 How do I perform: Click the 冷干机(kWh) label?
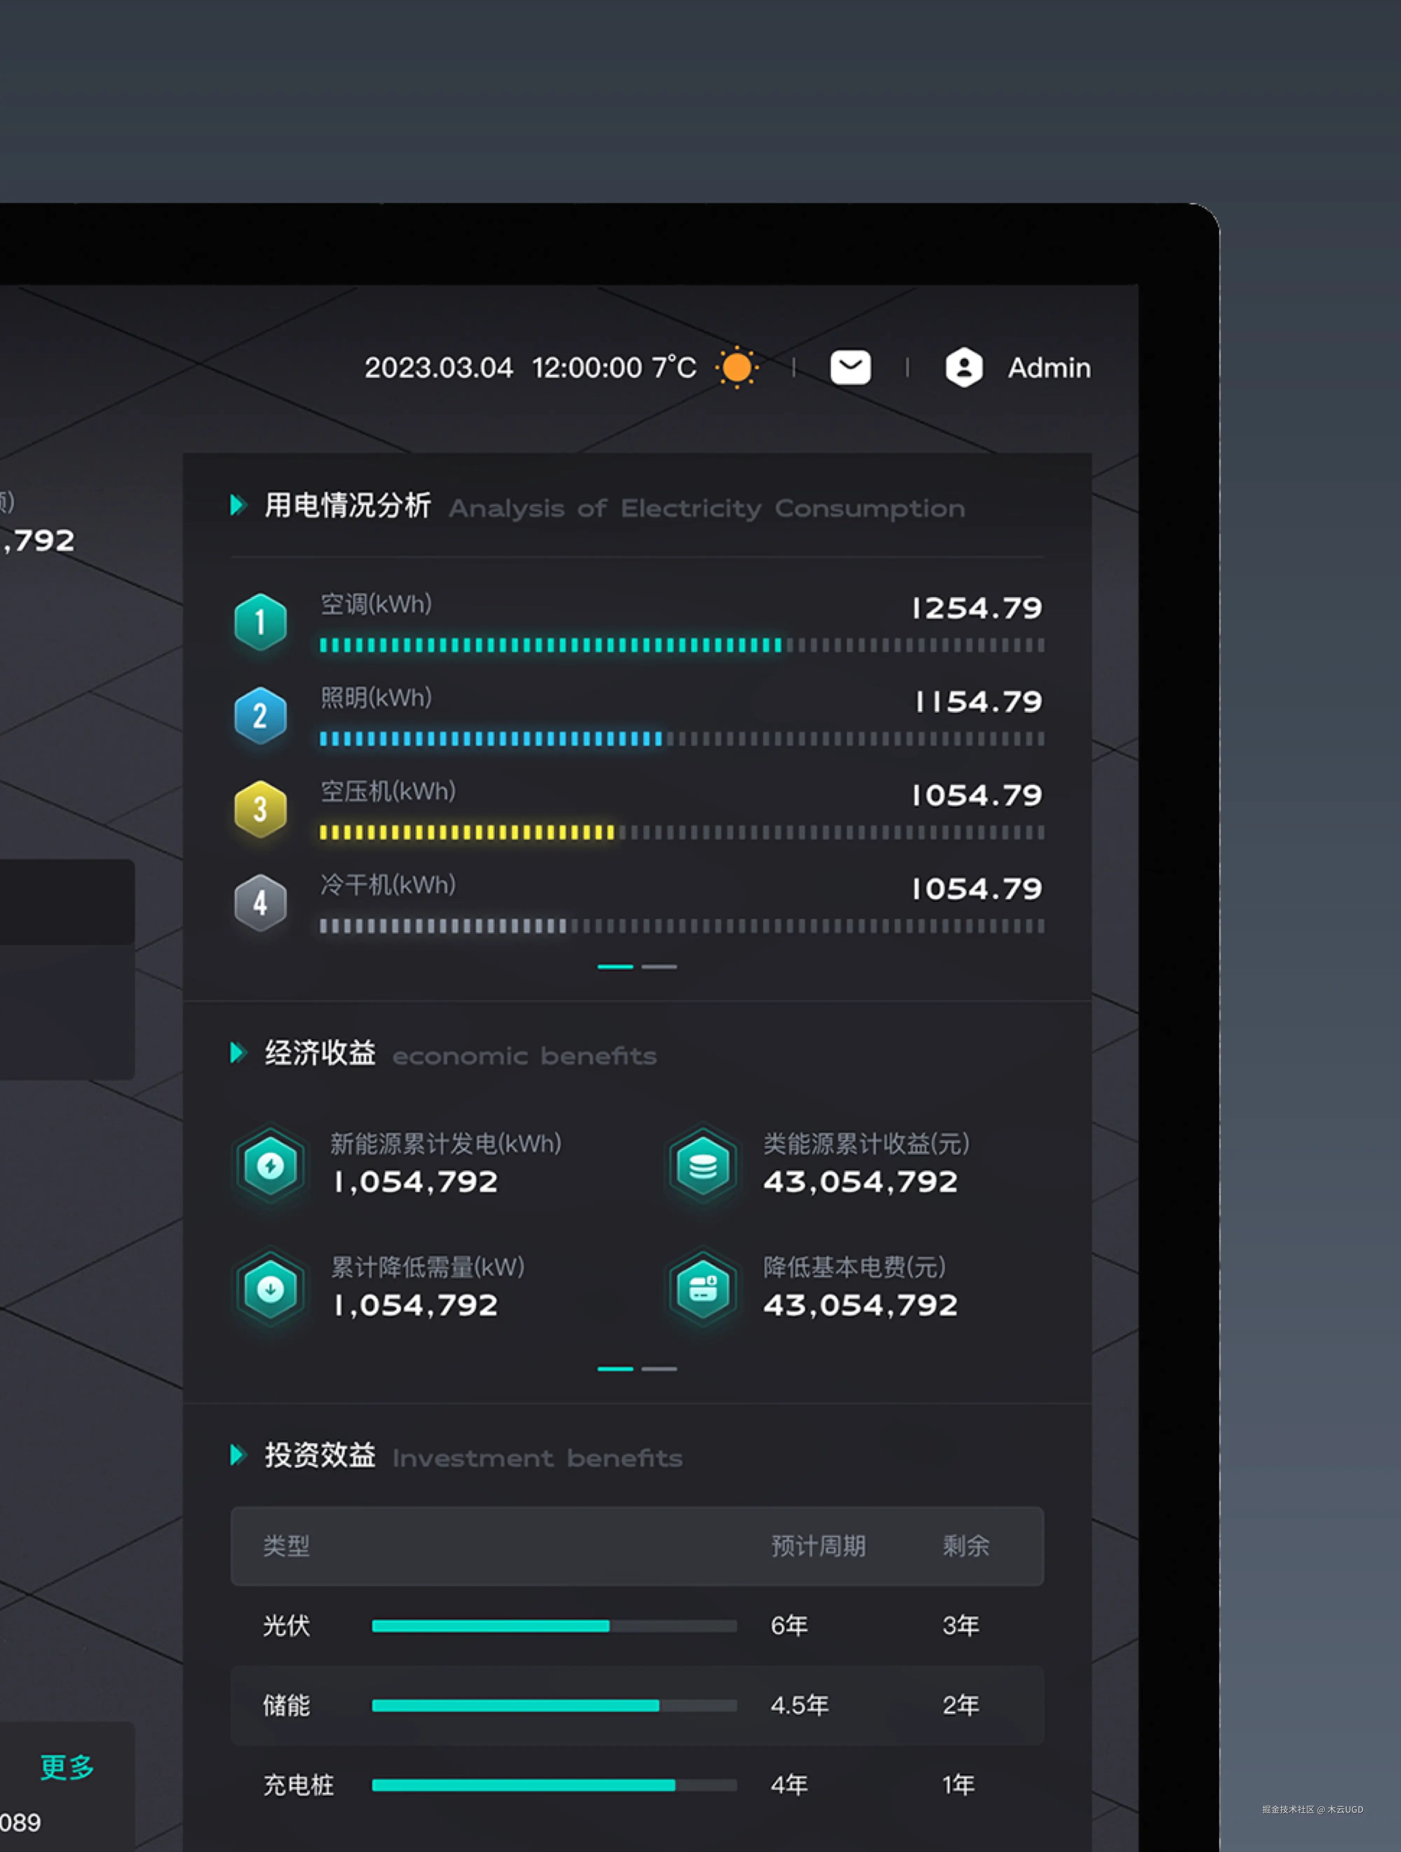coord(388,885)
